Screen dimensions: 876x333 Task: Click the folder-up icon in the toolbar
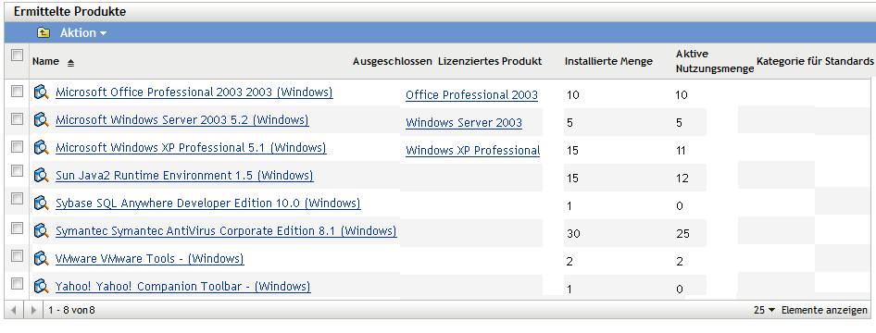point(44,33)
